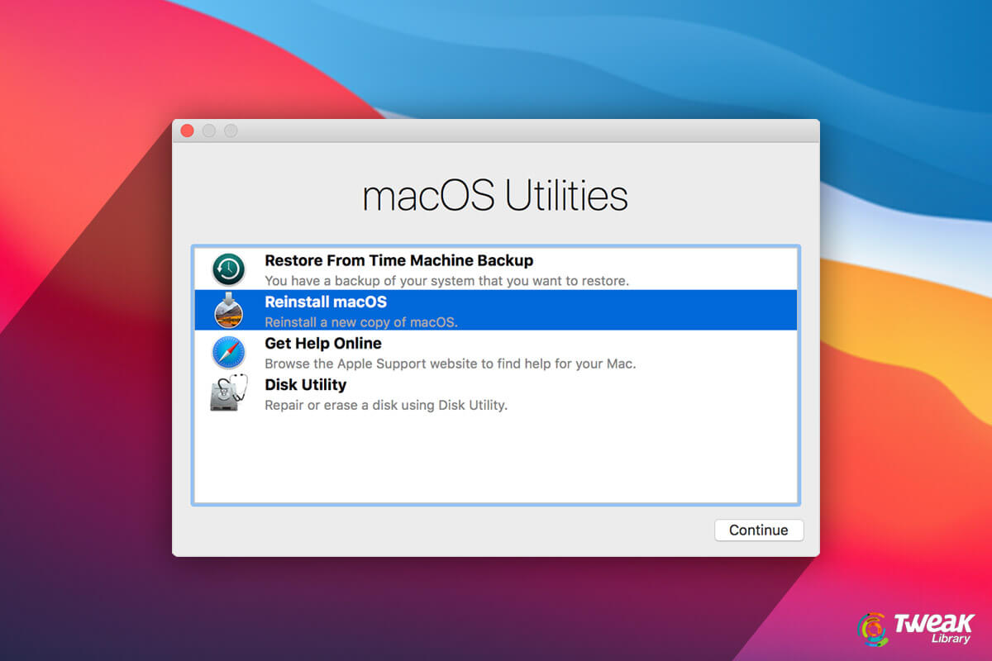Click 'Repair or erase a disk' description
The height and width of the screenshot is (661, 992).
pos(385,405)
